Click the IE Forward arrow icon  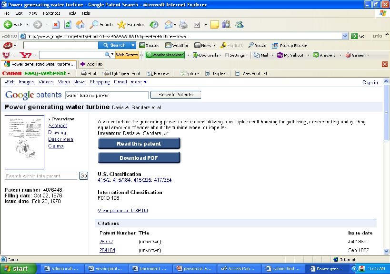[x=38, y=24]
